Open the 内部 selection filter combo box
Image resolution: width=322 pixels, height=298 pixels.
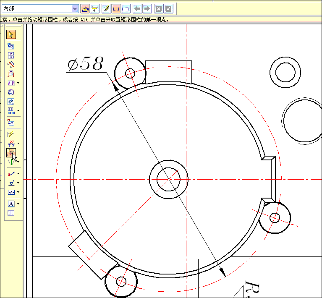tap(40, 9)
